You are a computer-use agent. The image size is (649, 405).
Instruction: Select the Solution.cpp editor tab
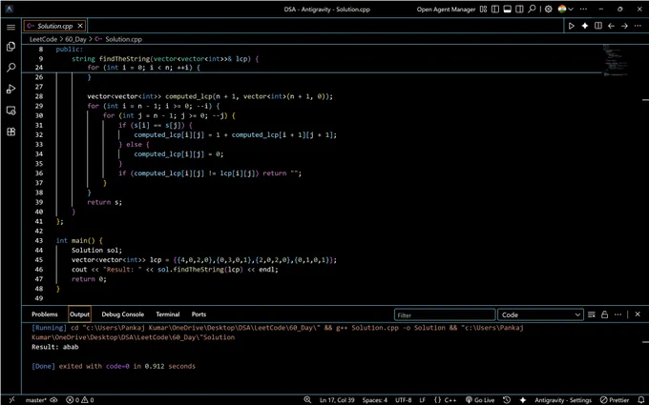tap(54, 26)
